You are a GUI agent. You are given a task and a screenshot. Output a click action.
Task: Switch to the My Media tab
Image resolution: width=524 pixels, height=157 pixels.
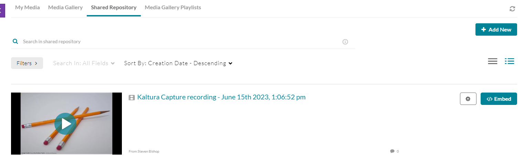coord(27,8)
